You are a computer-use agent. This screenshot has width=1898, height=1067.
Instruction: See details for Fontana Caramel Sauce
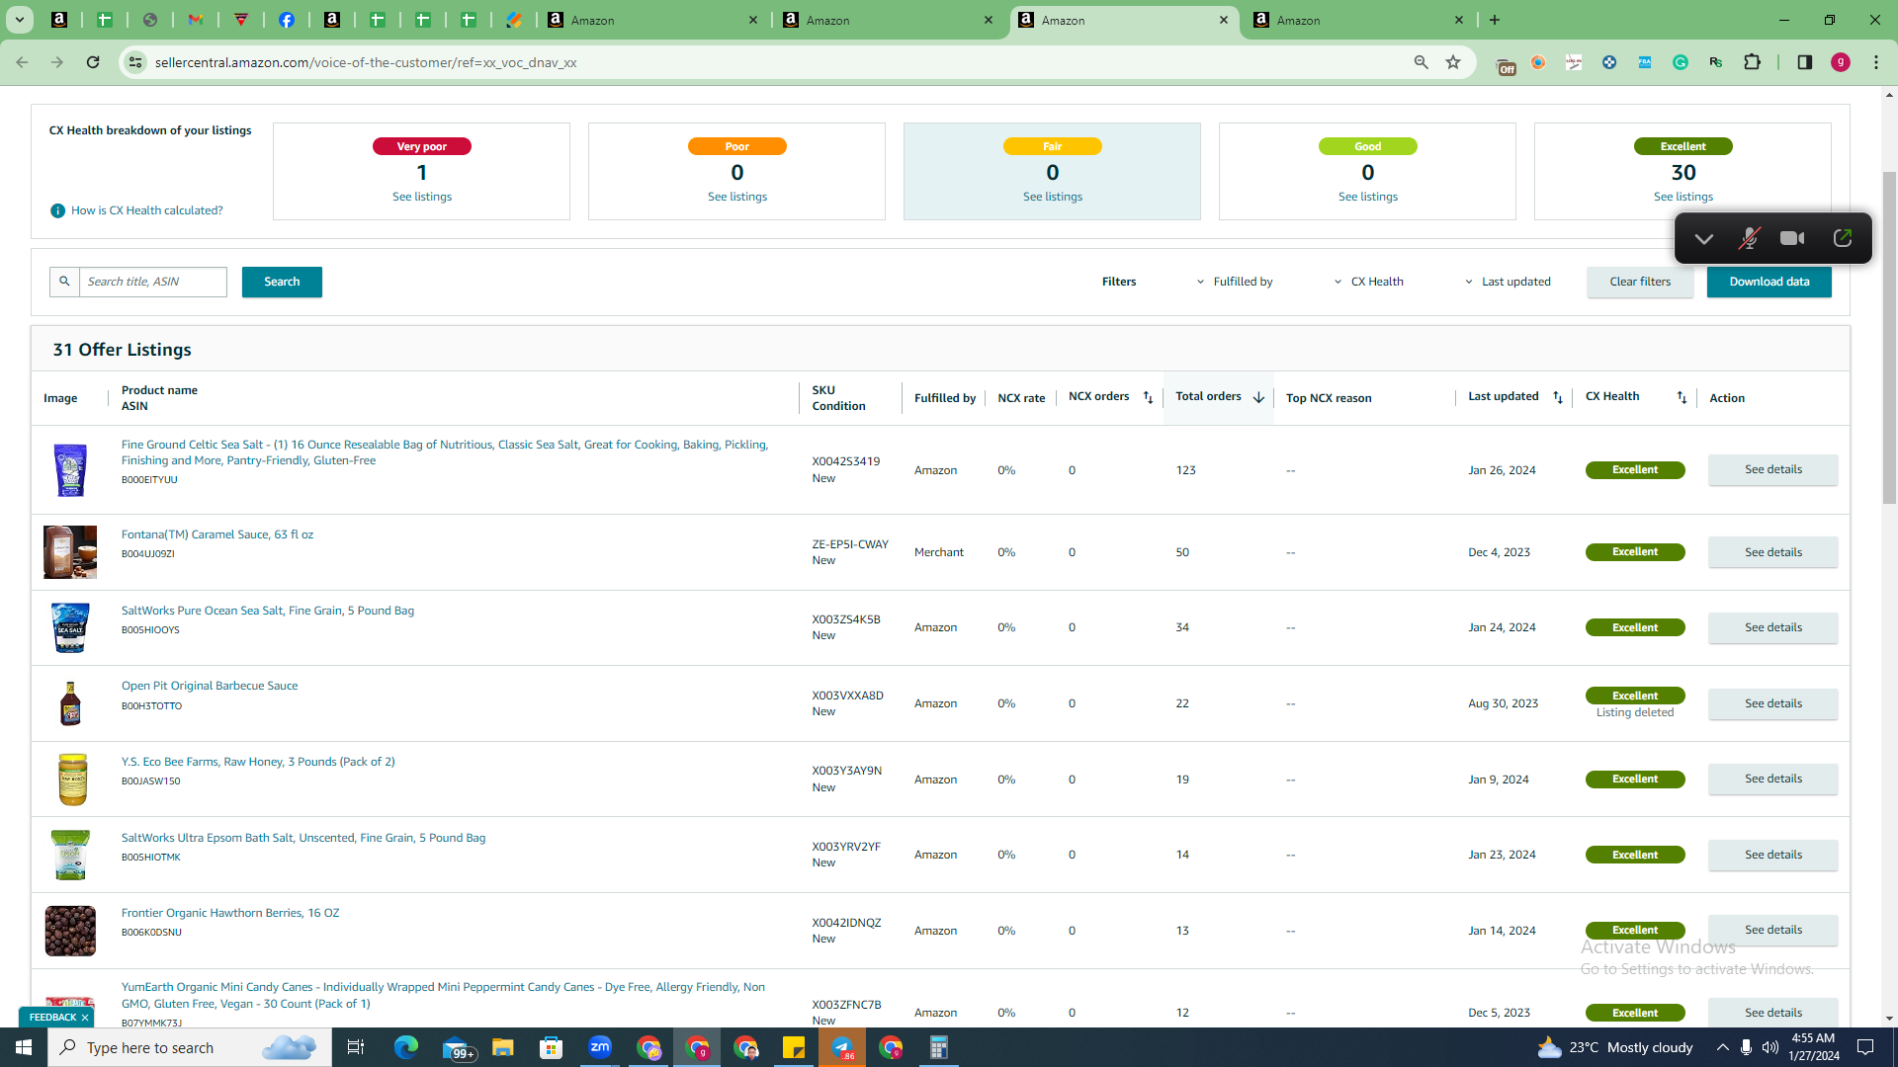(x=1773, y=552)
